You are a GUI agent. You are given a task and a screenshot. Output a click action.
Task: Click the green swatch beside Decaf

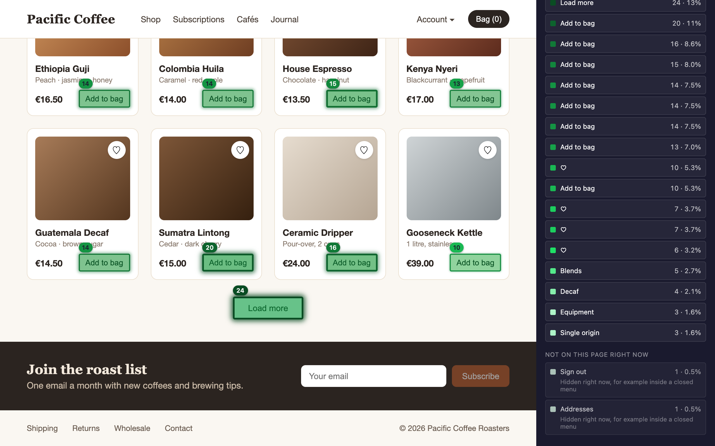553,292
